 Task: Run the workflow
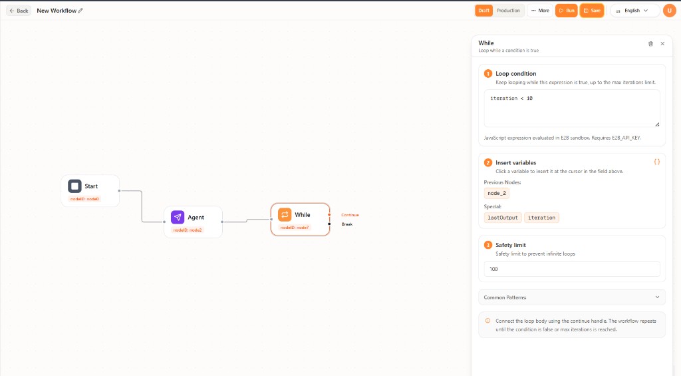(567, 11)
